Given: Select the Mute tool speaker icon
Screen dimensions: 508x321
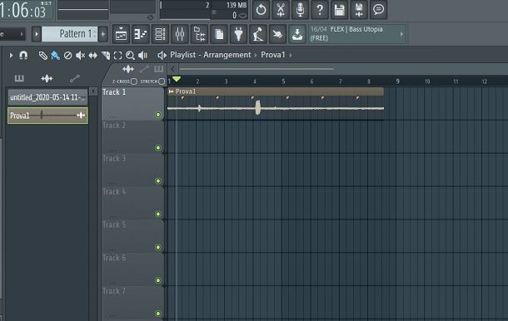Looking at the screenshot, I should (80, 56).
